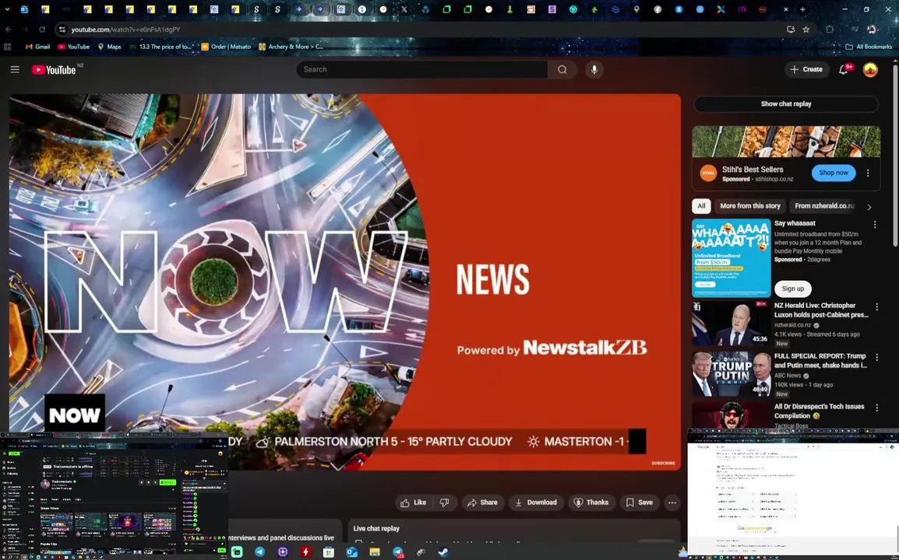Click Stihl's Best Sellers ad title
Screen dimensions: 899x560
coord(753,170)
